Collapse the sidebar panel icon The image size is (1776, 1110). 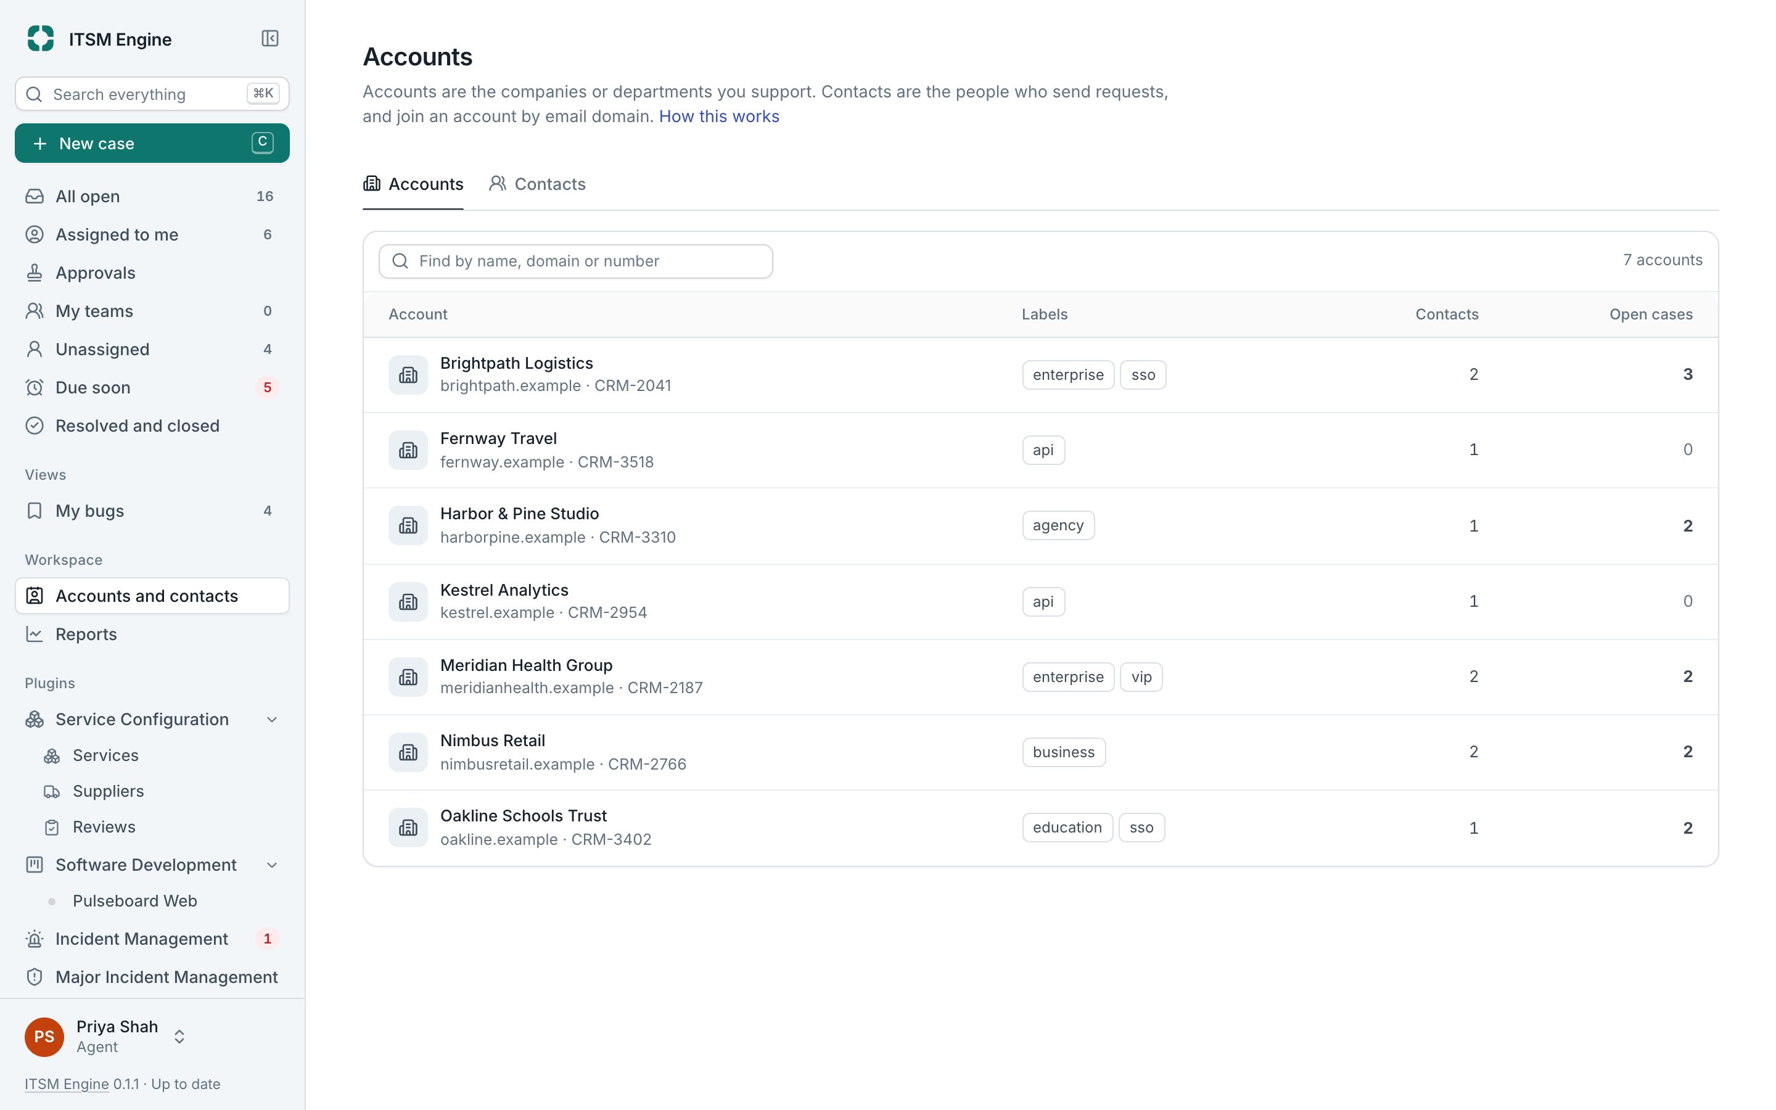[x=269, y=38]
